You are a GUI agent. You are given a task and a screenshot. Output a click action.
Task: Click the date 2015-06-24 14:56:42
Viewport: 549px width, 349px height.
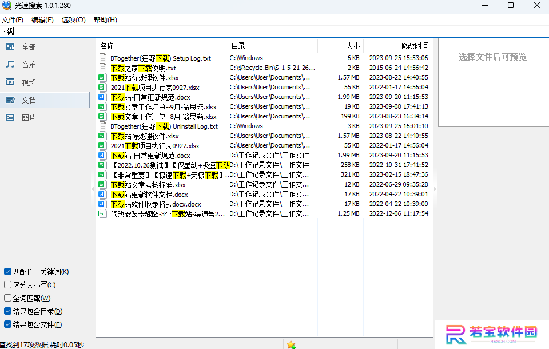click(399, 68)
